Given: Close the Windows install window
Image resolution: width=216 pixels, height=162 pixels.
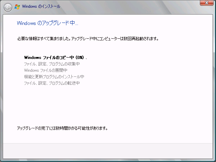Looking at the screenshot, I should [207, 3].
